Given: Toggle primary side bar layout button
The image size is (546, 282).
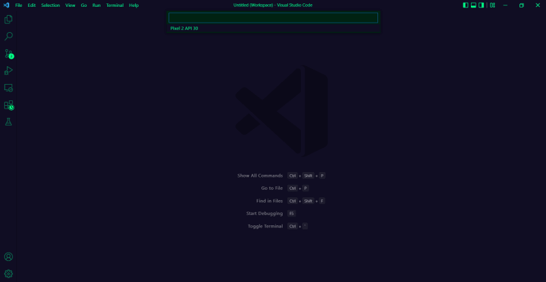Looking at the screenshot, I should [465, 5].
